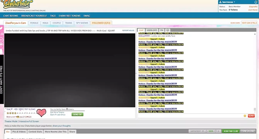Image resolution: width=259 pixels, height=139 pixels.
Task: Switch to the MALE tab
Action: coord(46,23)
